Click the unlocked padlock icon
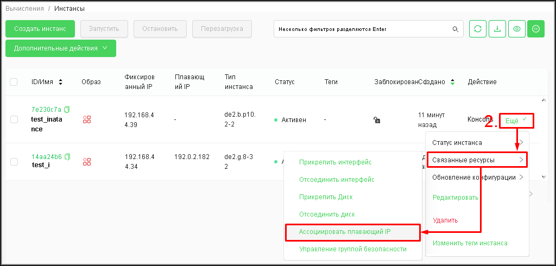This screenshot has width=556, height=266. 377,120
